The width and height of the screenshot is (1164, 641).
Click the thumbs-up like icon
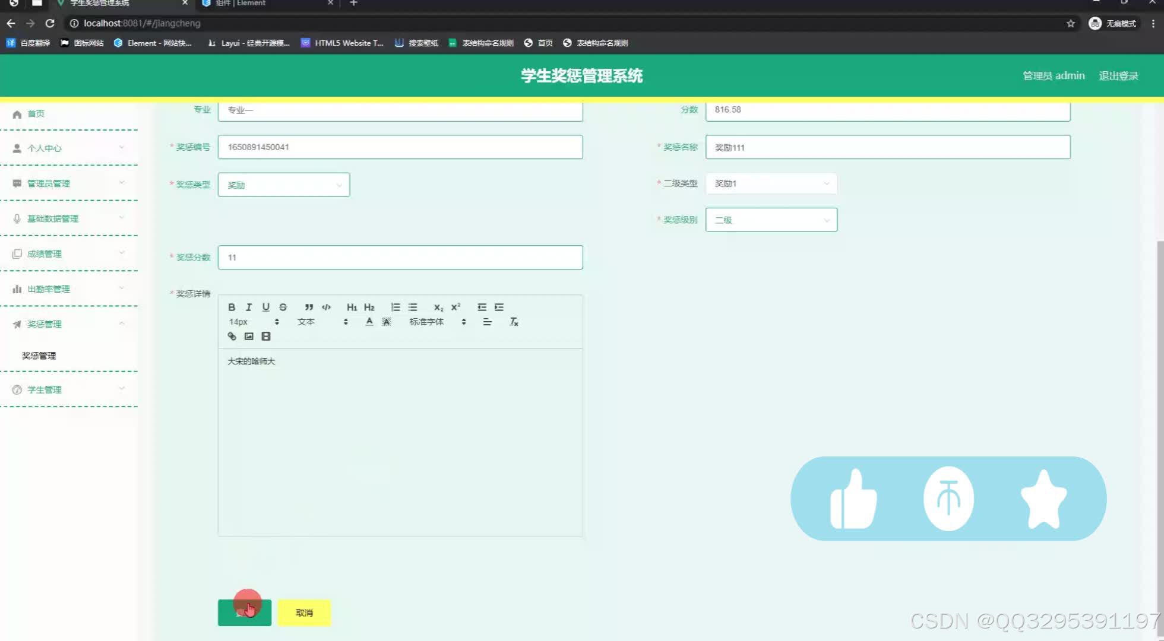[853, 499]
